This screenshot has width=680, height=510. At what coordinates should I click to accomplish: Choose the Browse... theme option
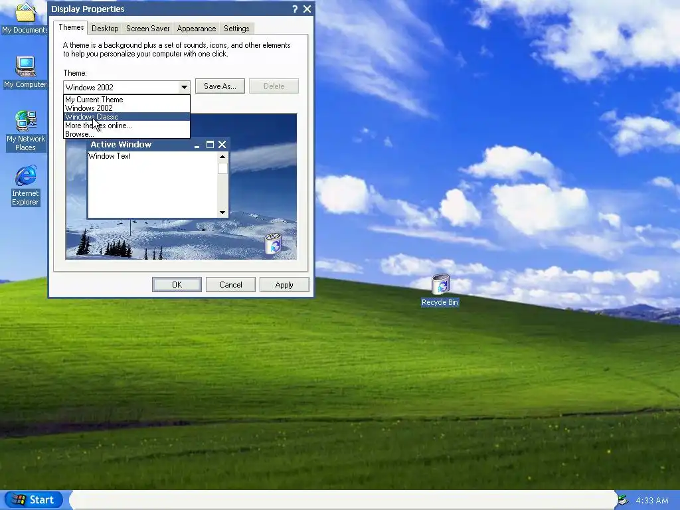point(127,134)
